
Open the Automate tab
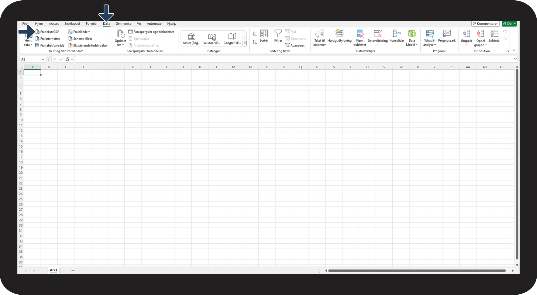(154, 24)
